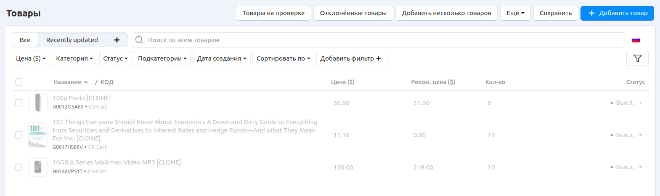Image resolution: width=660 pixels, height=196 pixels.
Task: Open the Подкатегории filter dropdown
Action: coord(162,58)
